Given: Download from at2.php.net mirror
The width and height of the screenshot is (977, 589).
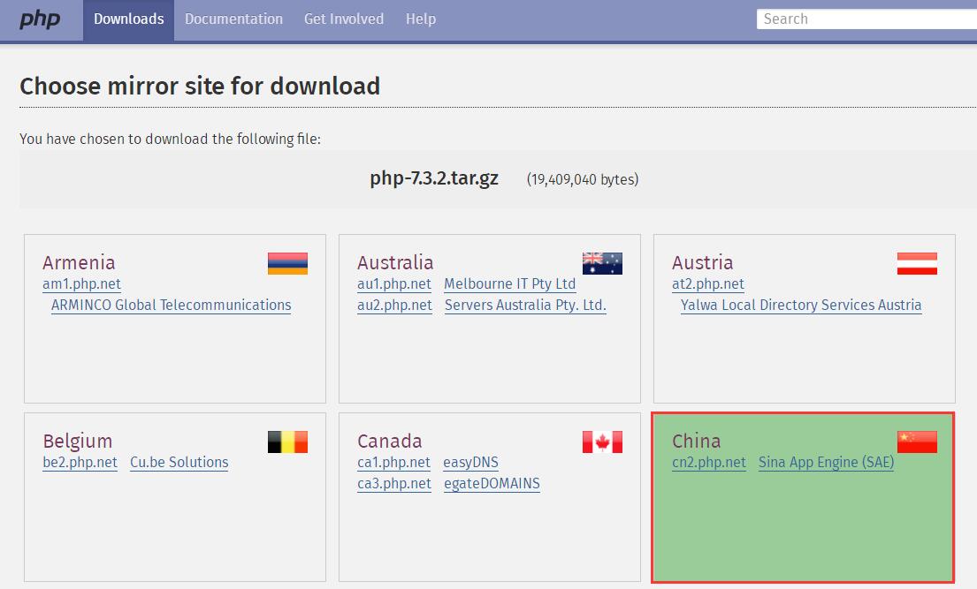Looking at the screenshot, I should (x=708, y=284).
